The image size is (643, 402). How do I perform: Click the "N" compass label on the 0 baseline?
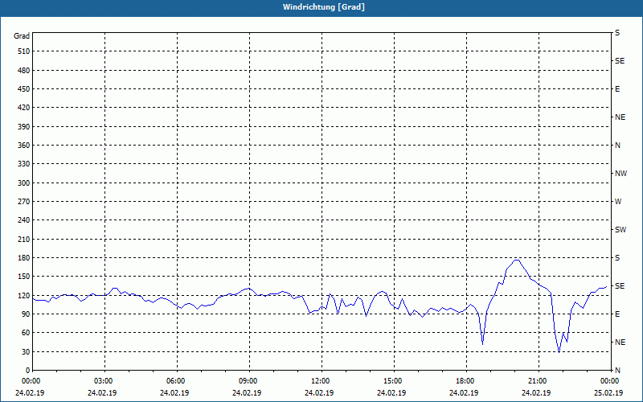click(617, 371)
